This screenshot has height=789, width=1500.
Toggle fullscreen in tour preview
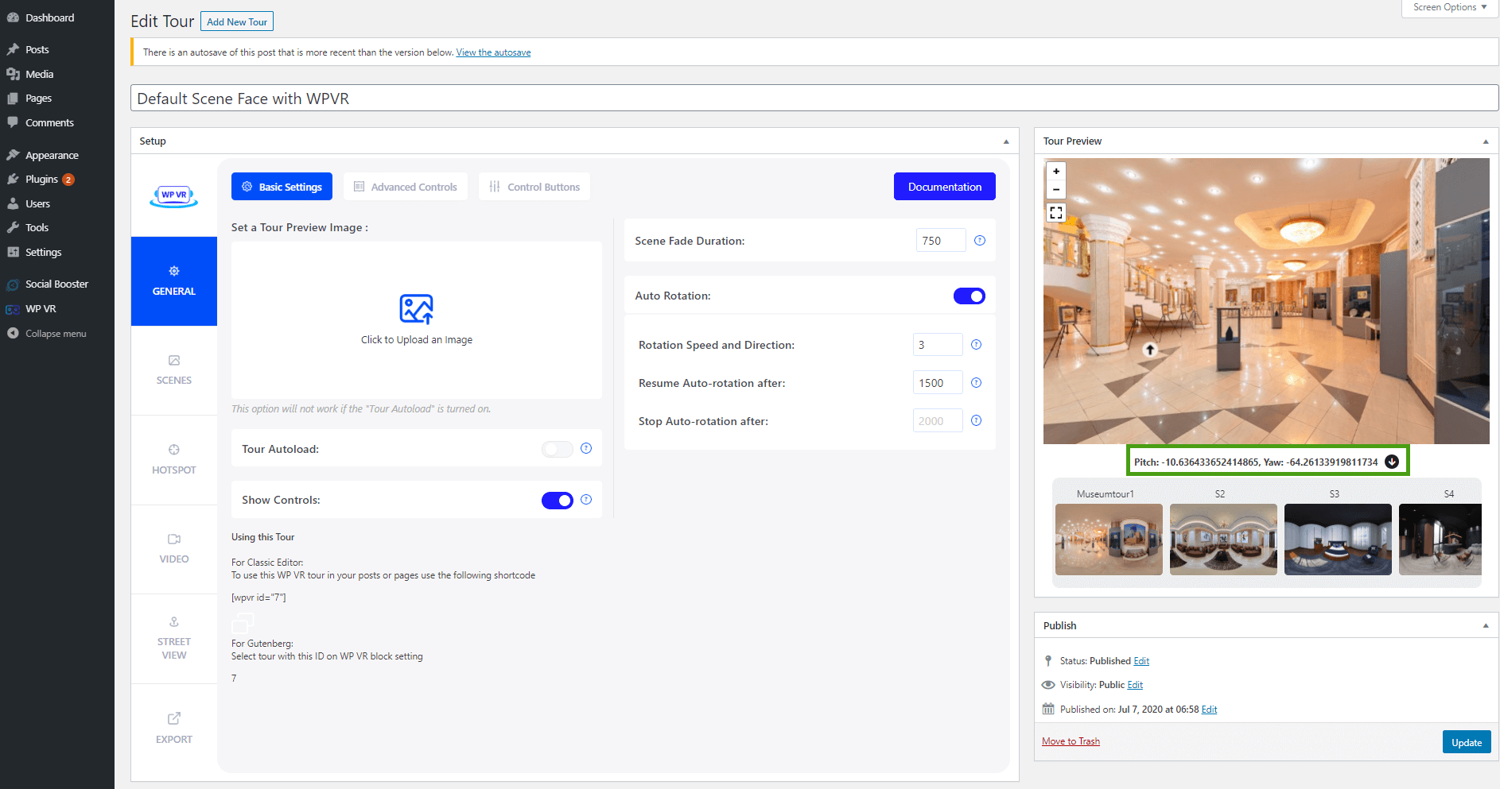(x=1056, y=213)
